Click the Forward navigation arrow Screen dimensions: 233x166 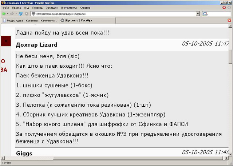[12, 13]
